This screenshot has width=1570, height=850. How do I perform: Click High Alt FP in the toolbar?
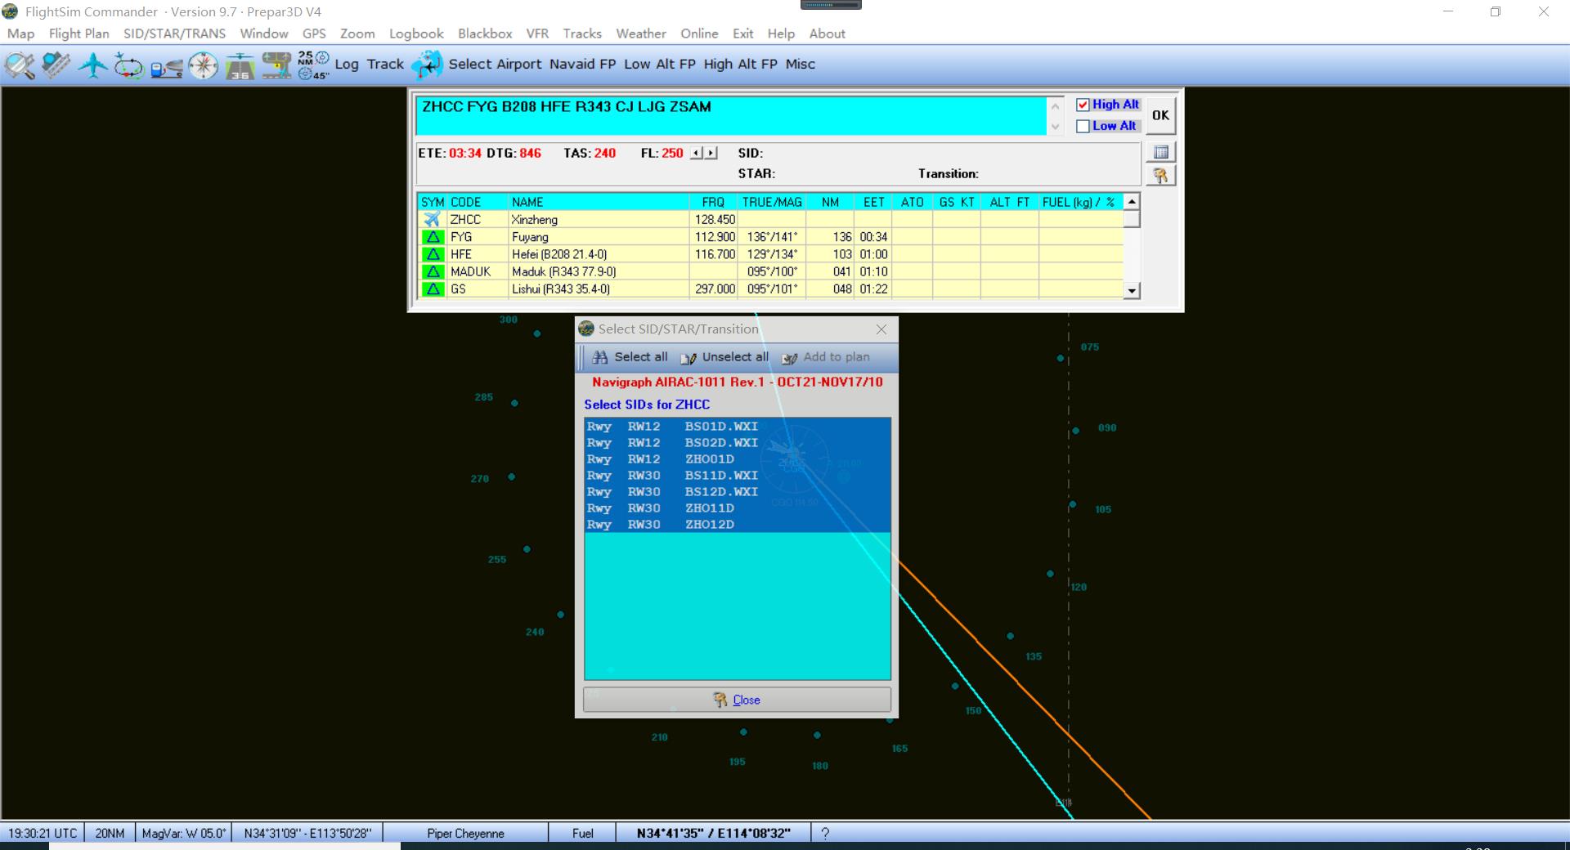coord(740,64)
